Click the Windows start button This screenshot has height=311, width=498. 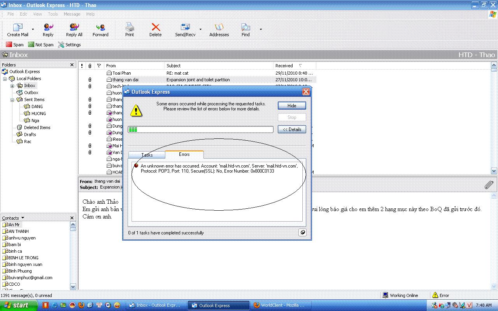(19, 305)
